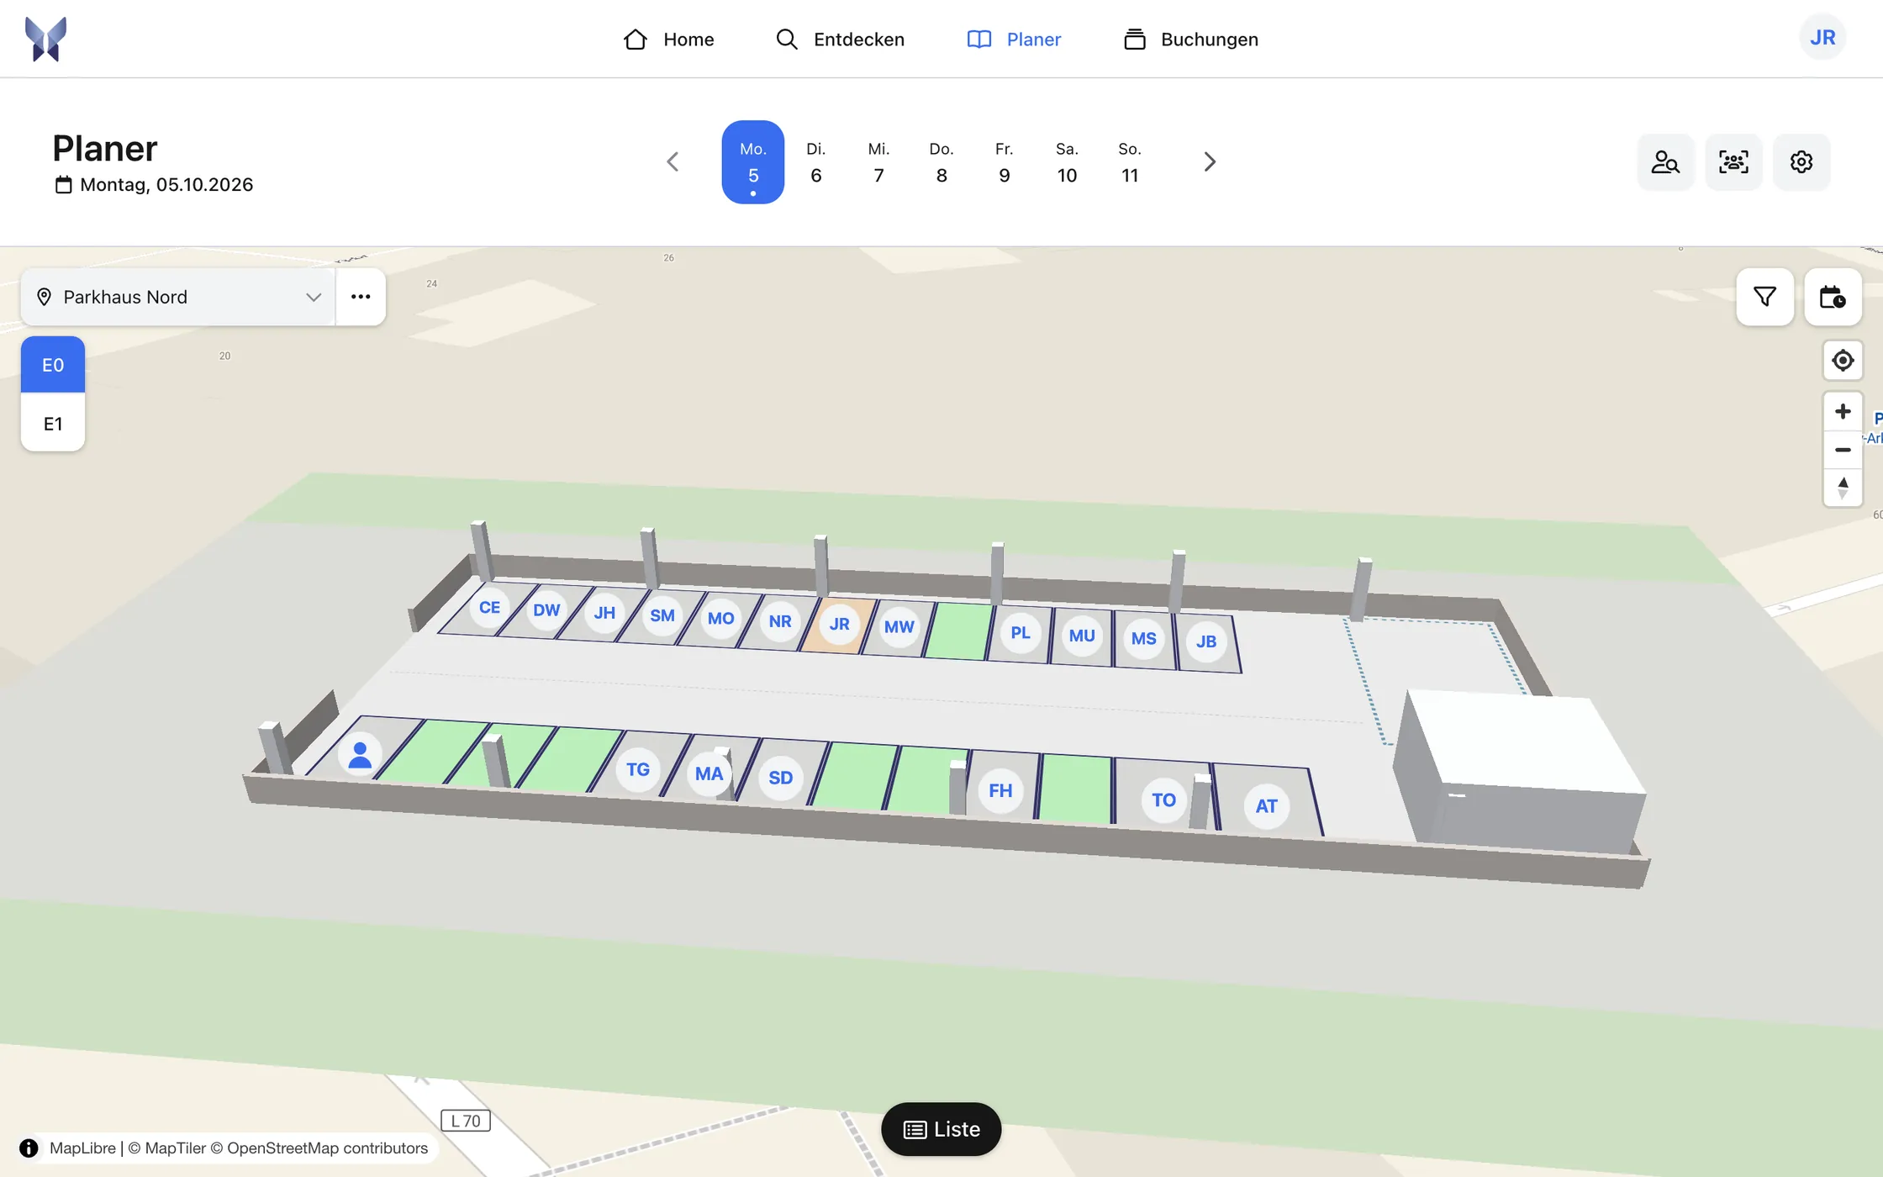This screenshot has height=1177, width=1883.
Task: Open the person search icon
Action: (1665, 161)
